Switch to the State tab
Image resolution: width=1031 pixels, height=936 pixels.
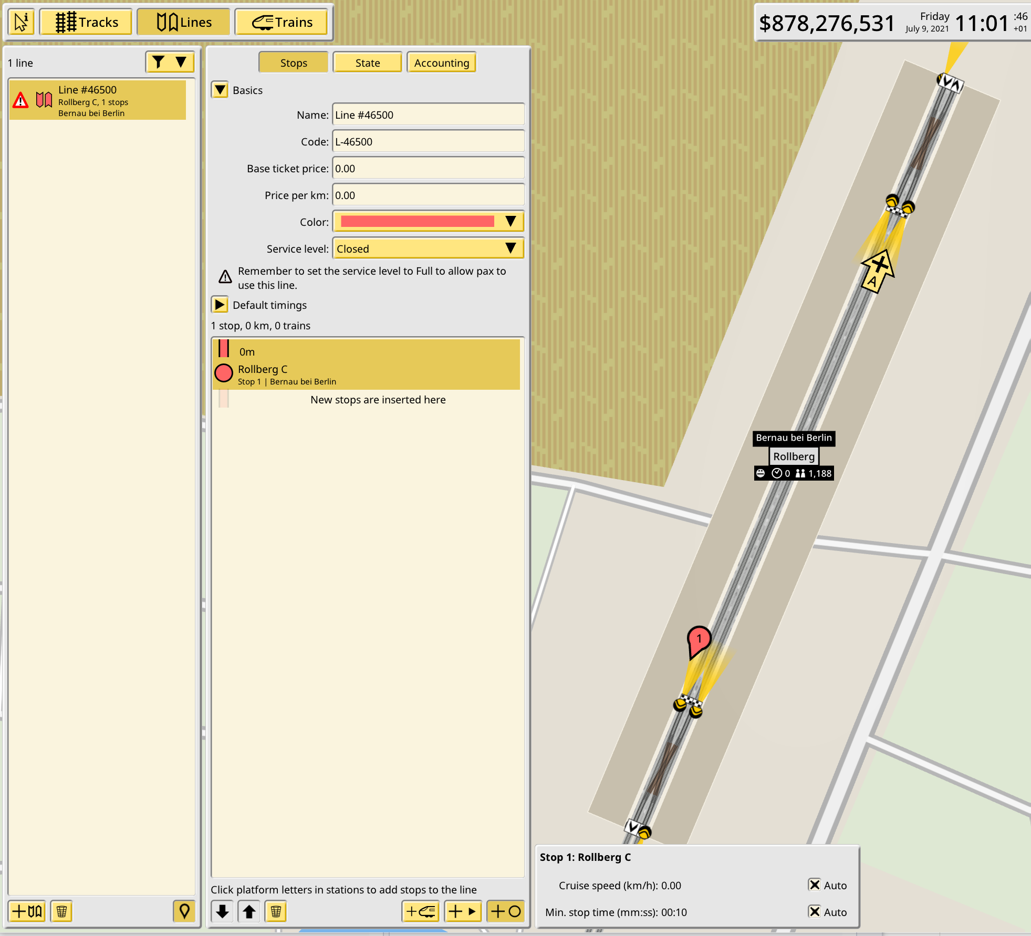pyautogui.click(x=367, y=63)
